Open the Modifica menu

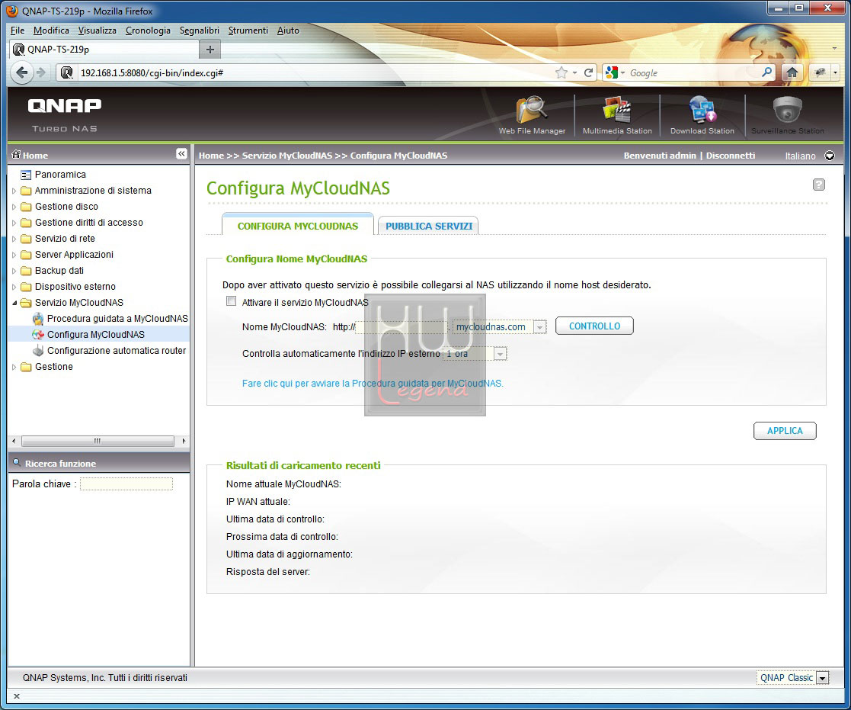(x=51, y=31)
